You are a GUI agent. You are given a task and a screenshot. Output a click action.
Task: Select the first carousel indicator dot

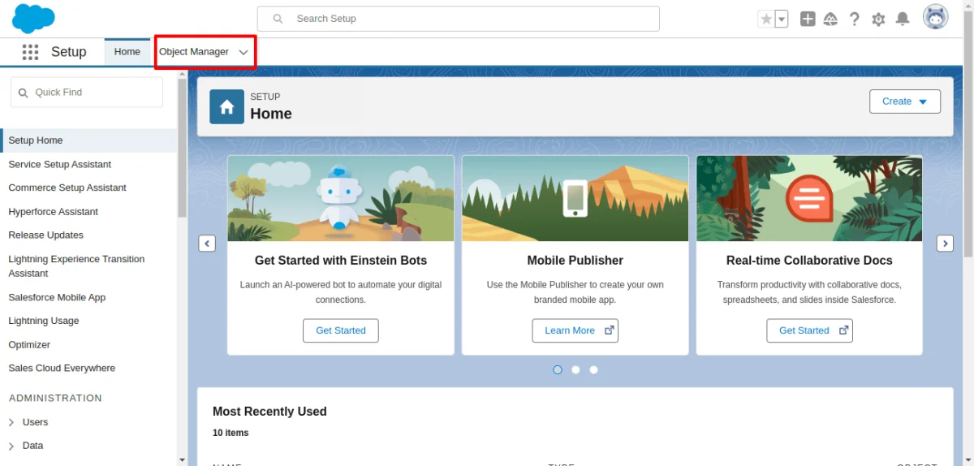pyautogui.click(x=558, y=369)
